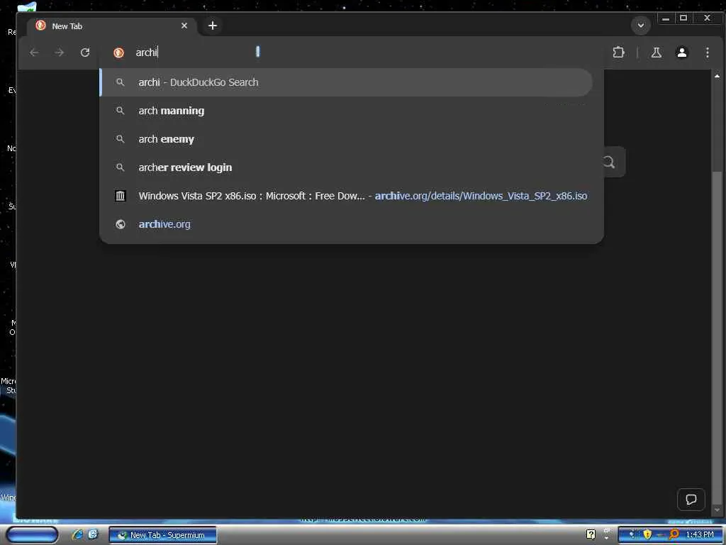The width and height of the screenshot is (726, 545).
Task: Open the profile avatar menu
Action: point(681,53)
